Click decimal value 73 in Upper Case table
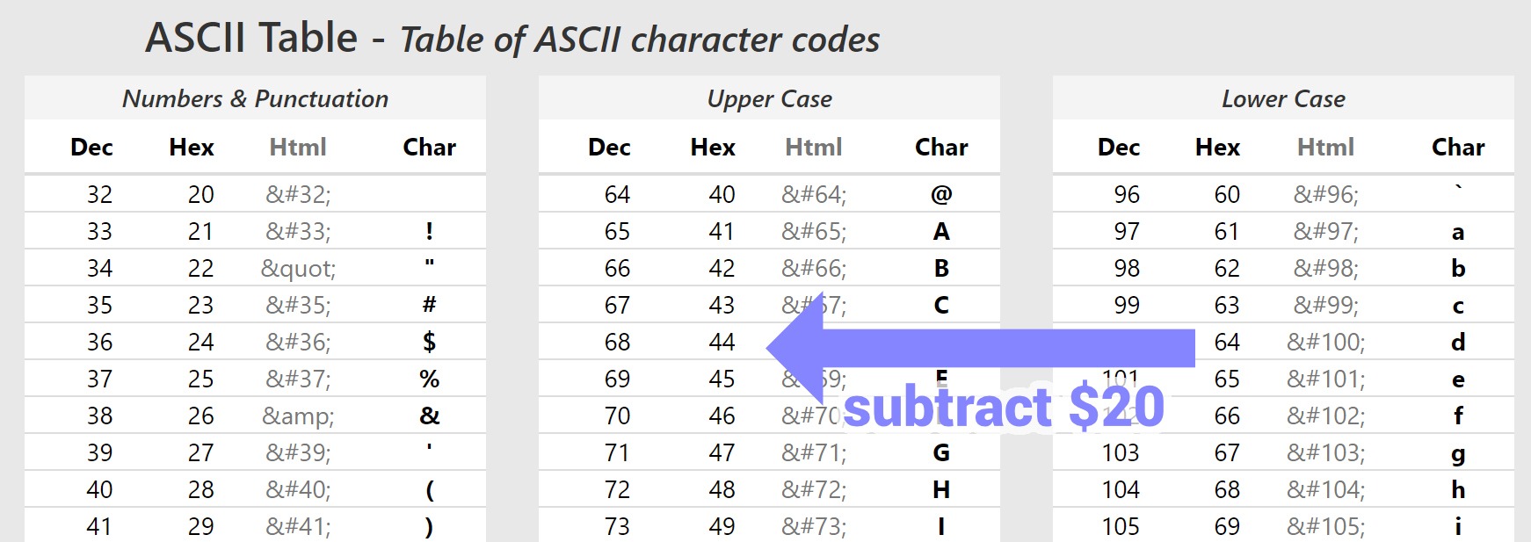 pos(617,526)
